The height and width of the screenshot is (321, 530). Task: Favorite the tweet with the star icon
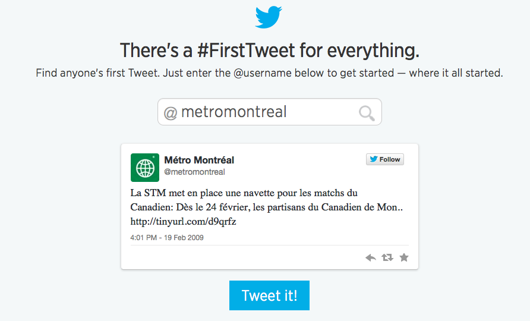(404, 257)
